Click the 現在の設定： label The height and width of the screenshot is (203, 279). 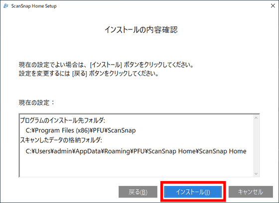[x=36, y=102]
